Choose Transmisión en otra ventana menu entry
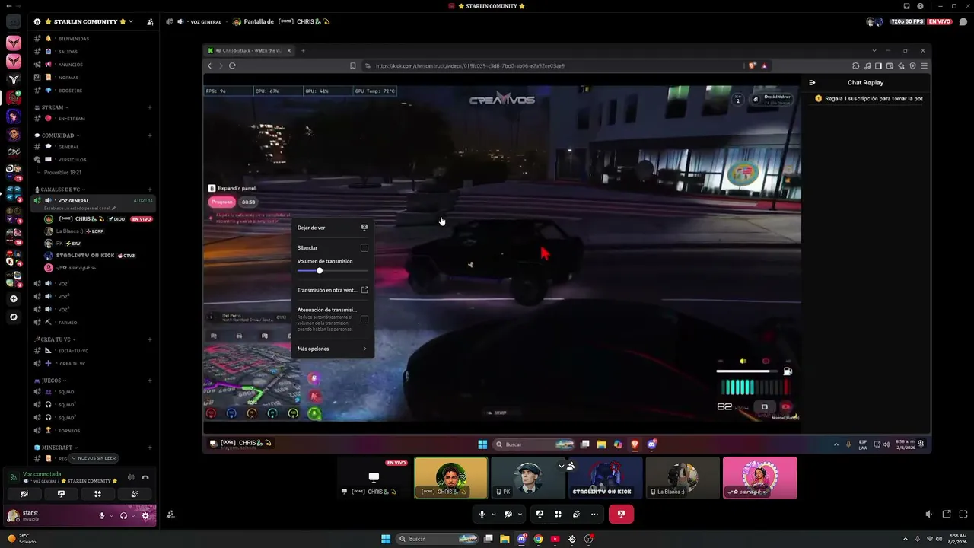974x548 pixels. tap(333, 290)
